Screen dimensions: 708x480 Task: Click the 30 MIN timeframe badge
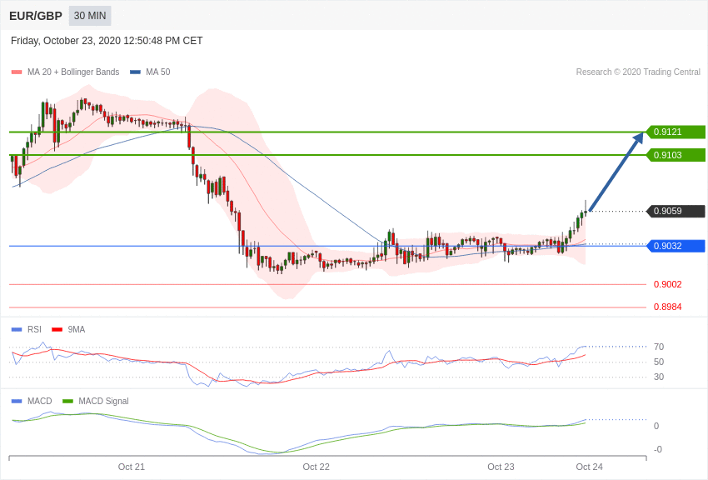click(90, 16)
